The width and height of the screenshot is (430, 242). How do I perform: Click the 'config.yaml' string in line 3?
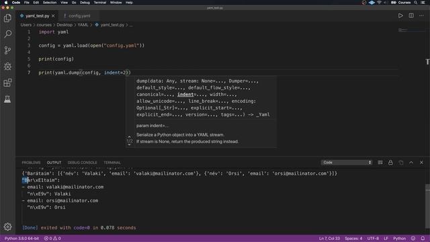click(x=122, y=45)
